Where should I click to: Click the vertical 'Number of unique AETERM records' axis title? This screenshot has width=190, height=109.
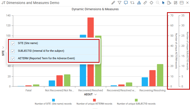[176, 51]
